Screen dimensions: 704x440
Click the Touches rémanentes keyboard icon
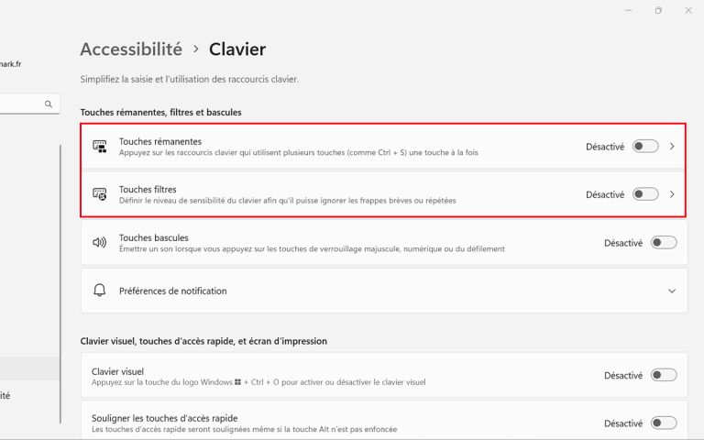pos(100,147)
